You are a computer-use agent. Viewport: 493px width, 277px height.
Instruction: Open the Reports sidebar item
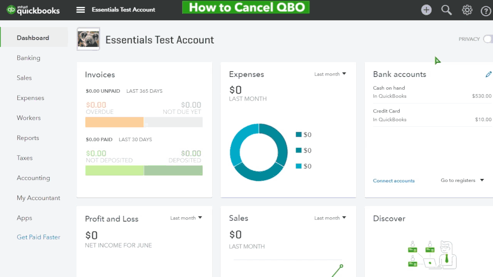tap(28, 138)
